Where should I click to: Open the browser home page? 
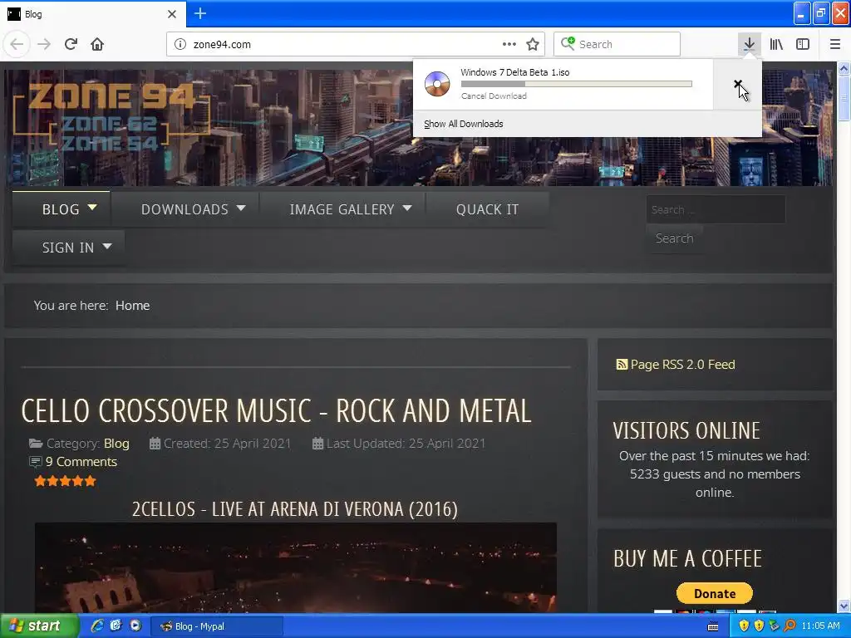tap(97, 44)
